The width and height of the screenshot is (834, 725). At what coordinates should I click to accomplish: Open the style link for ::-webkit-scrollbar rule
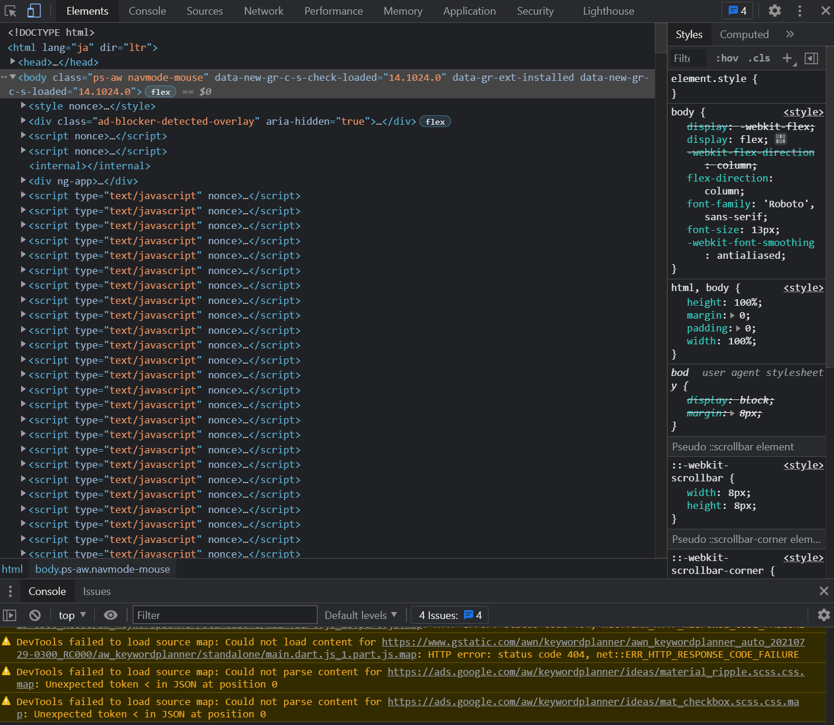(803, 465)
